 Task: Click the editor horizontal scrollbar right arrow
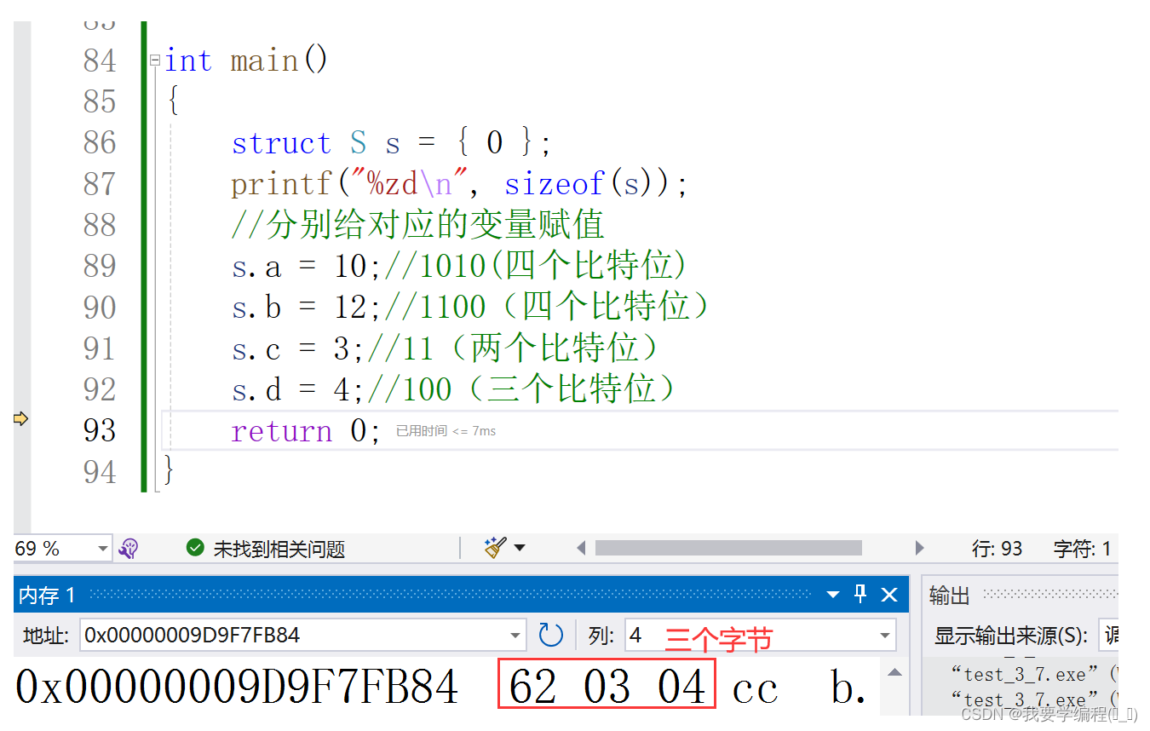[919, 548]
